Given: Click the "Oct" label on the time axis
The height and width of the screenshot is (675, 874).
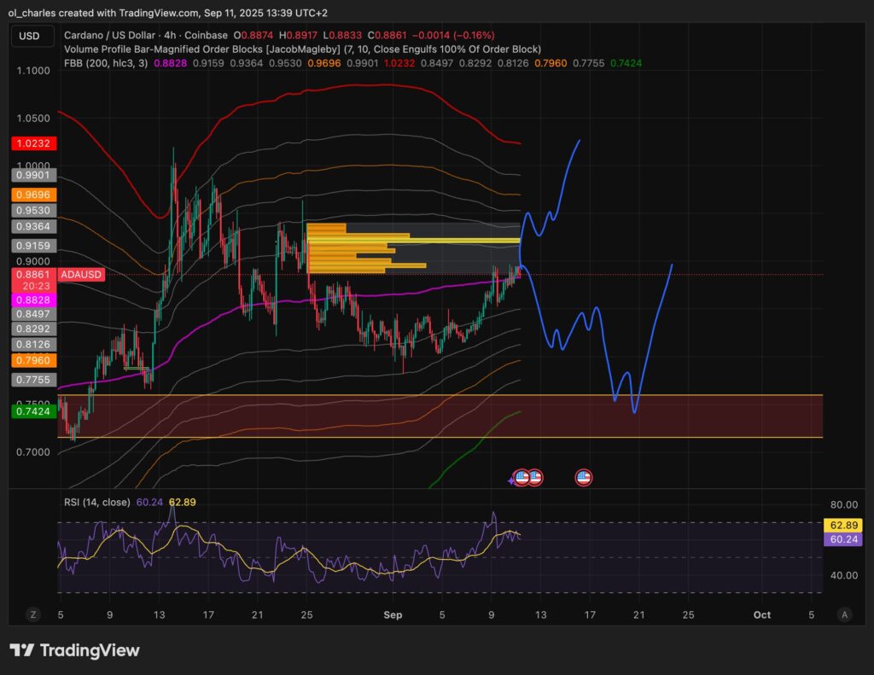Looking at the screenshot, I should pos(760,614).
